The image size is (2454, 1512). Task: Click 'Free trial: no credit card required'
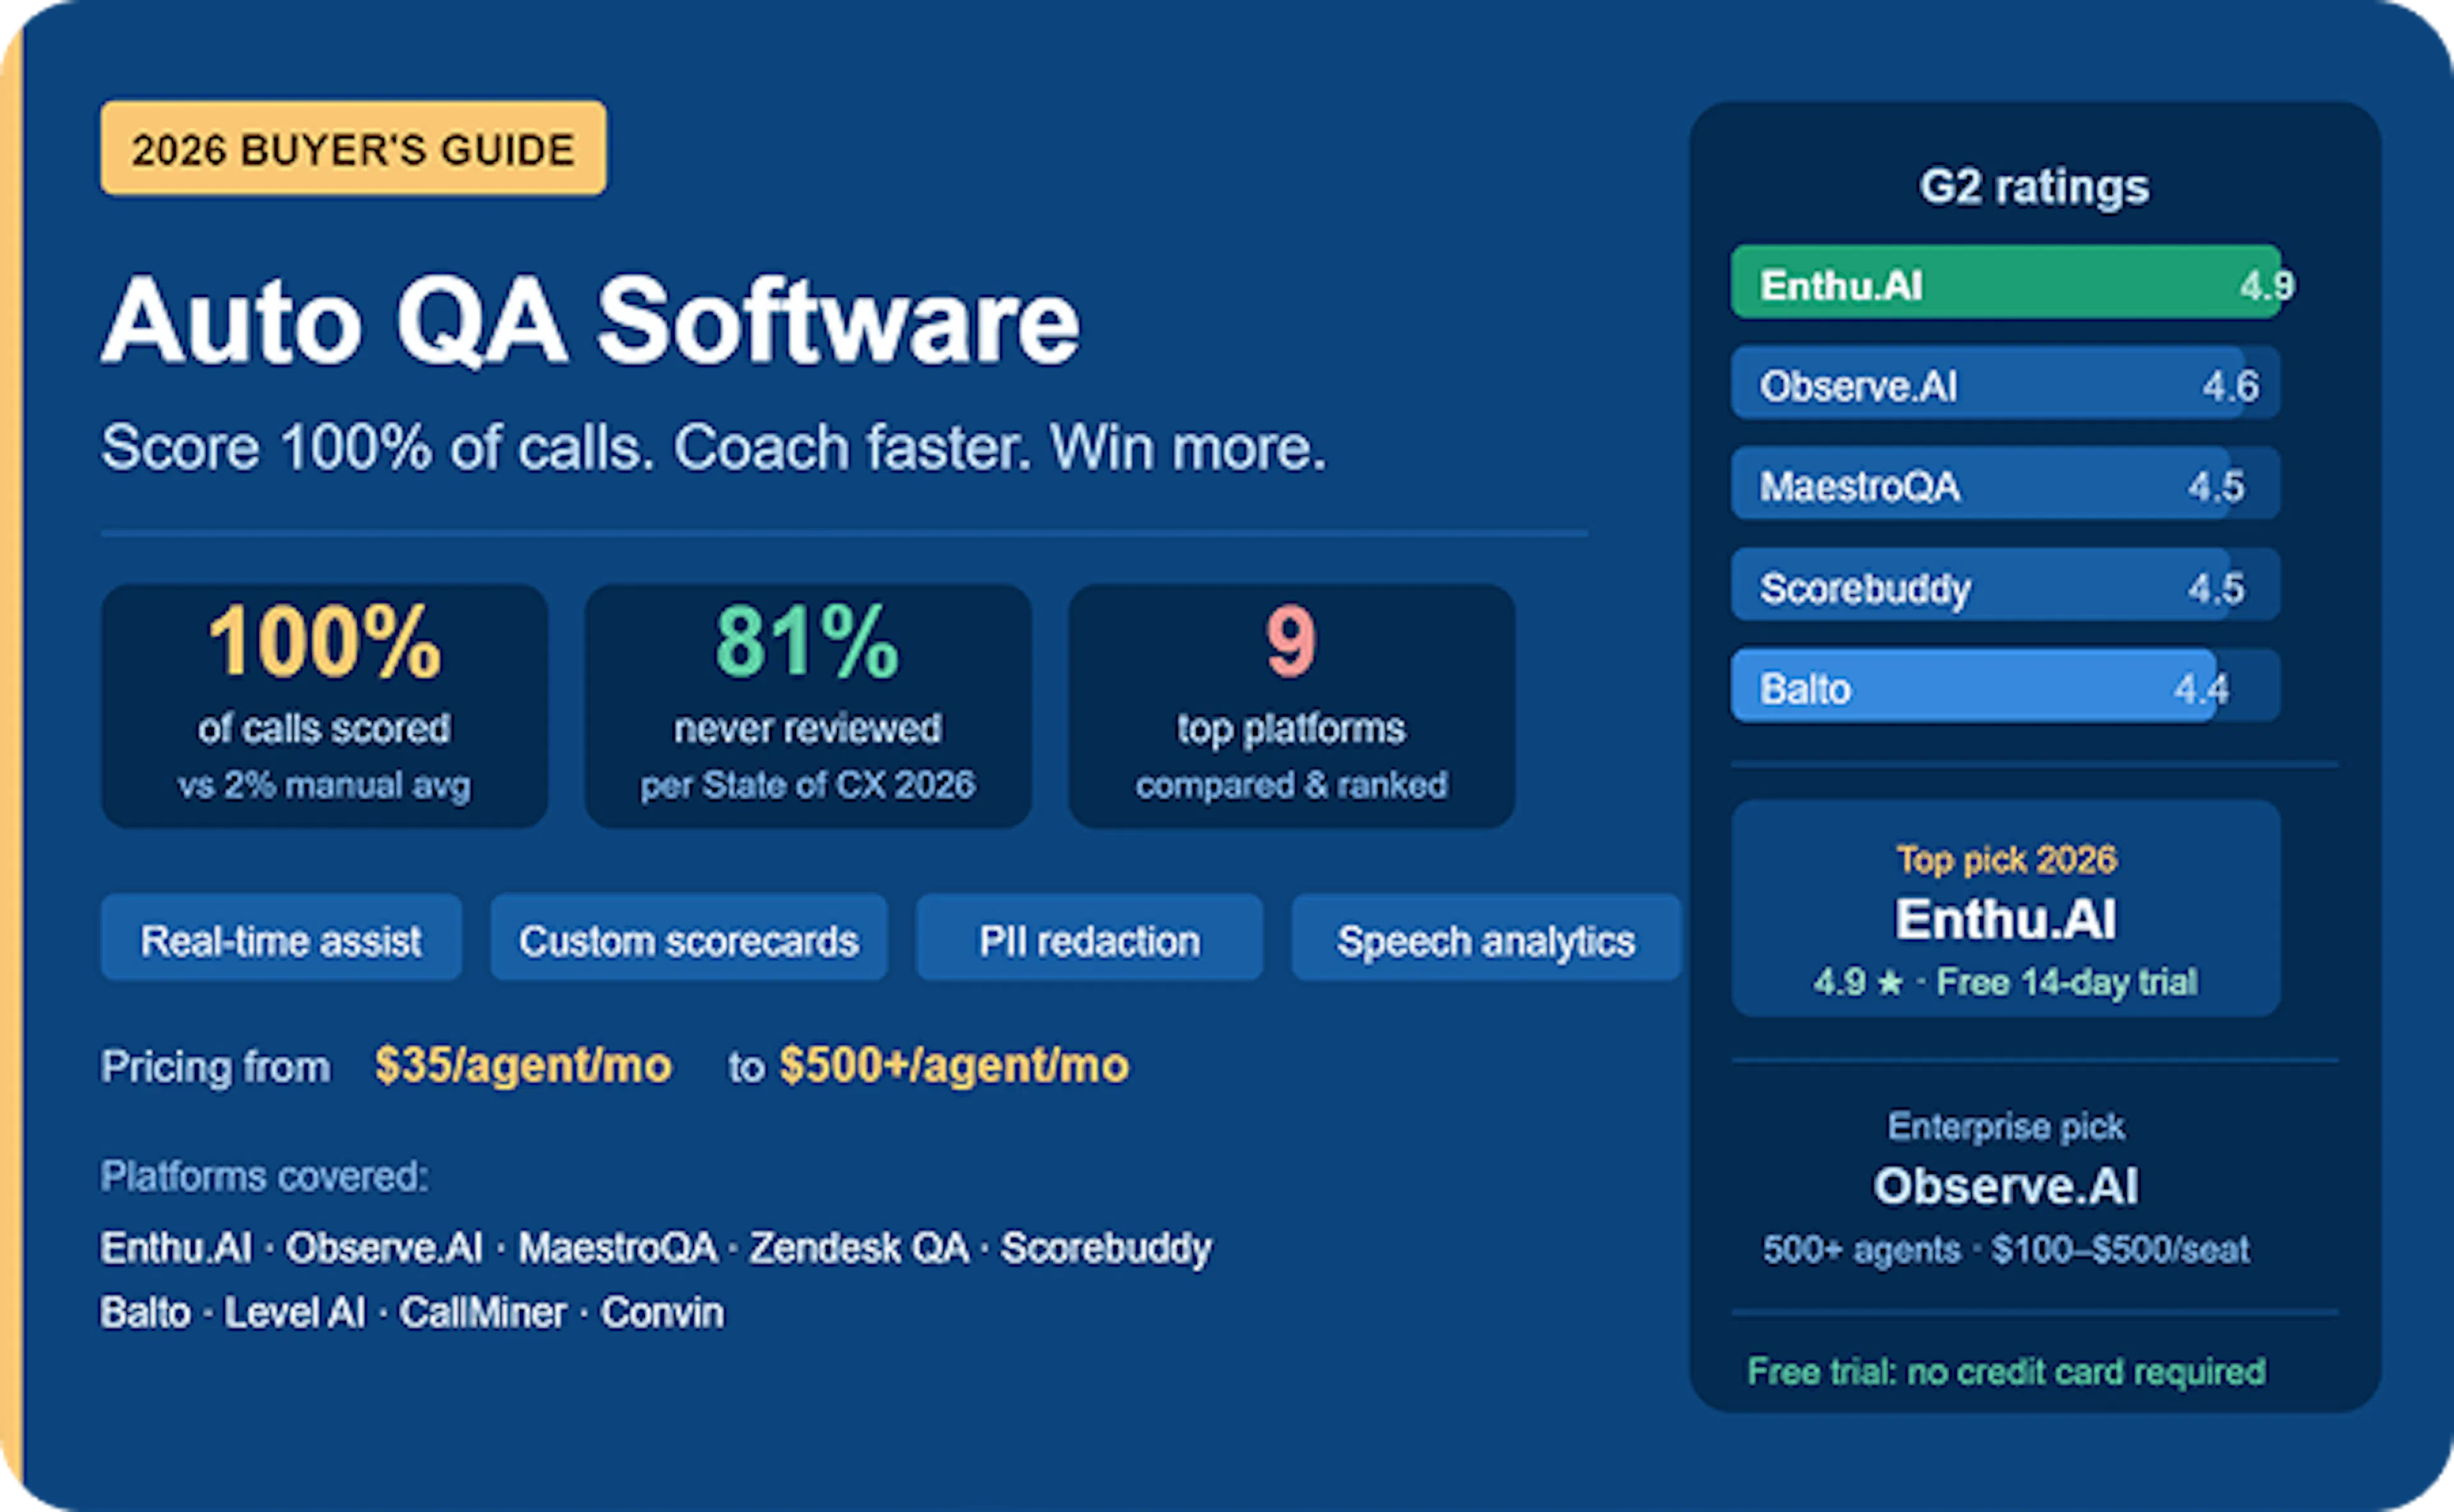(x=2006, y=1371)
